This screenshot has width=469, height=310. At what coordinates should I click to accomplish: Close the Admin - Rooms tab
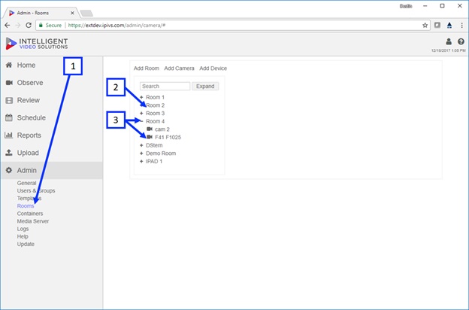coord(72,13)
